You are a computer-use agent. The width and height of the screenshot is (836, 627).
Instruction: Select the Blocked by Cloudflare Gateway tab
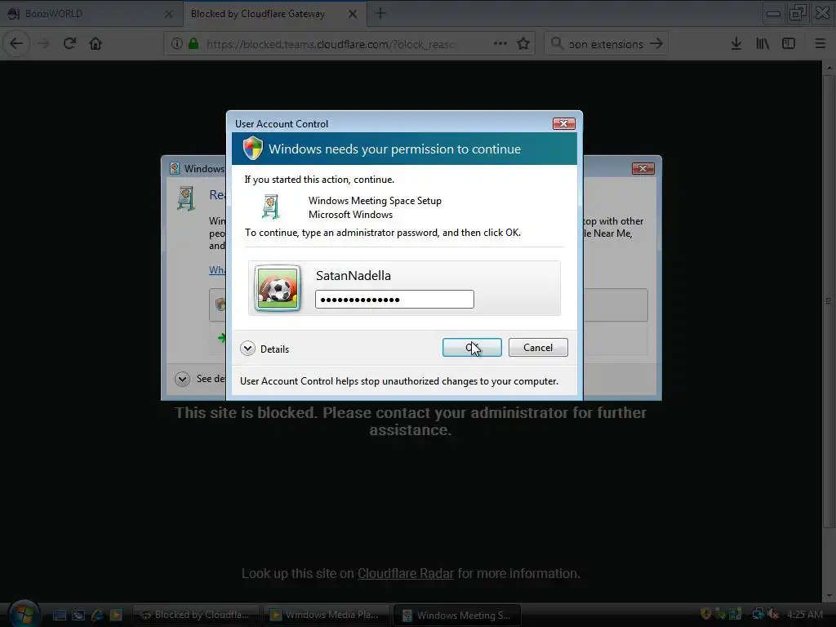click(257, 14)
